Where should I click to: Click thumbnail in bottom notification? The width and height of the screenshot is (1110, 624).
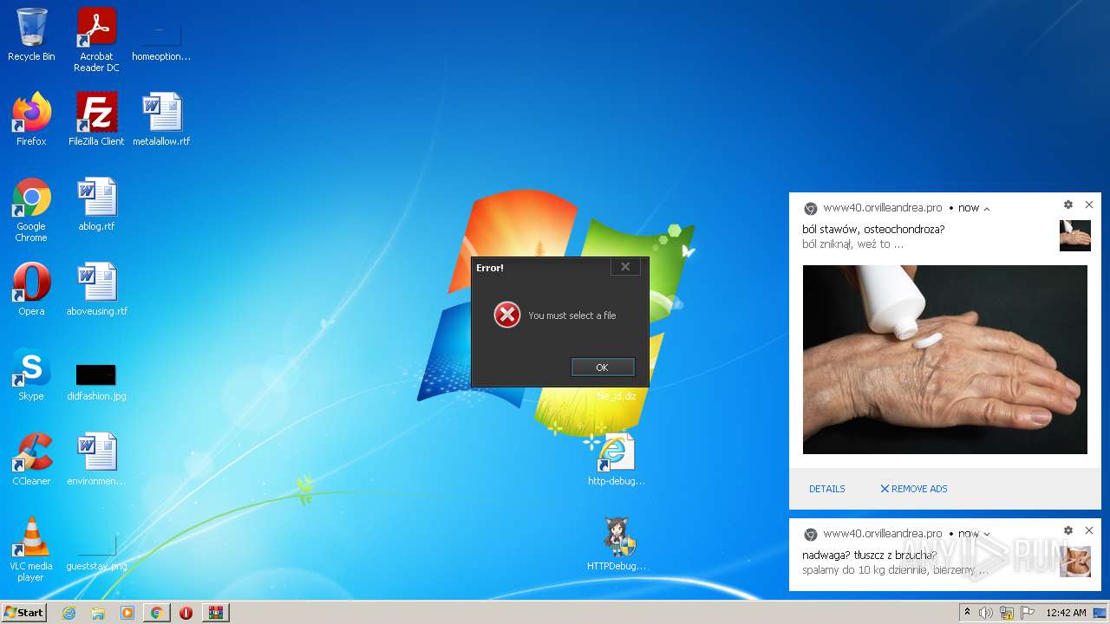[1075, 562]
